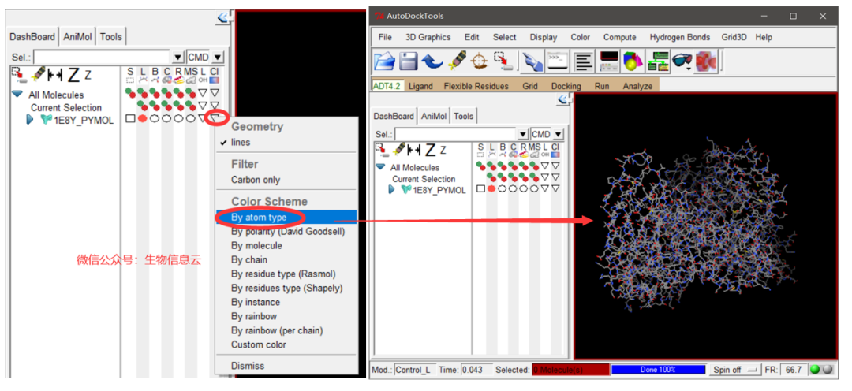Open Cl triangle on All Molecules row, popup-menu panel
Viewport: 852px width, 391px height.
[x=215, y=93]
